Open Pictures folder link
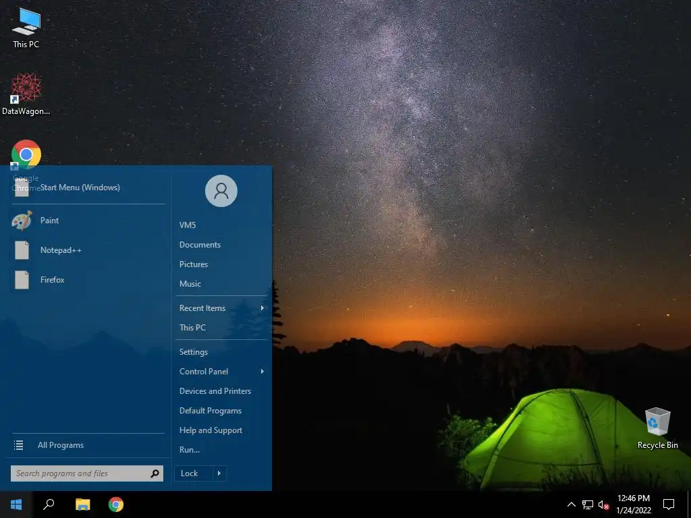The height and width of the screenshot is (518, 691). coord(194,264)
